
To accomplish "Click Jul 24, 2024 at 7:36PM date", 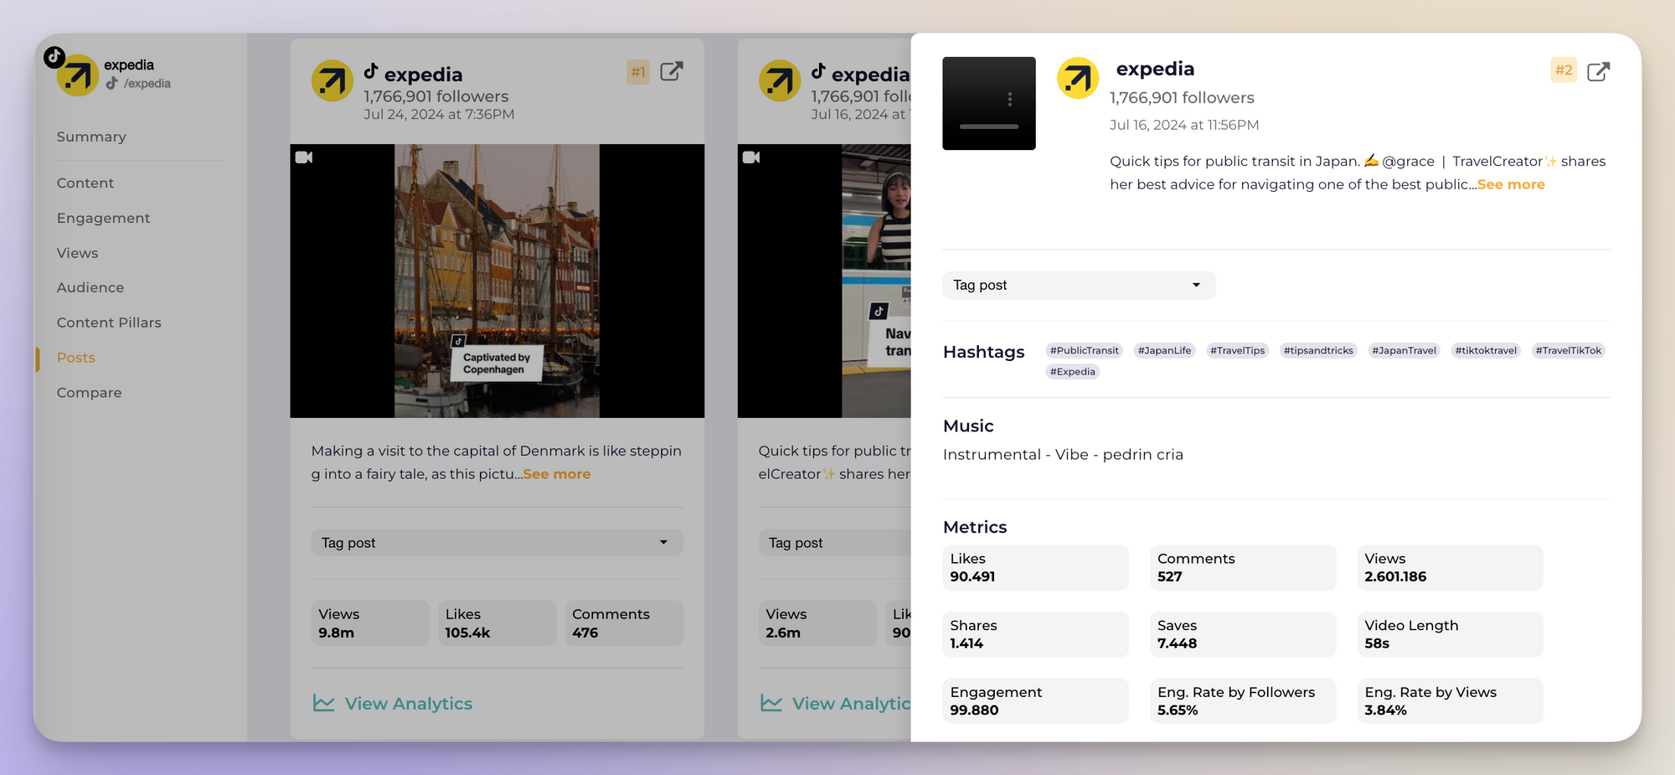I will point(439,115).
